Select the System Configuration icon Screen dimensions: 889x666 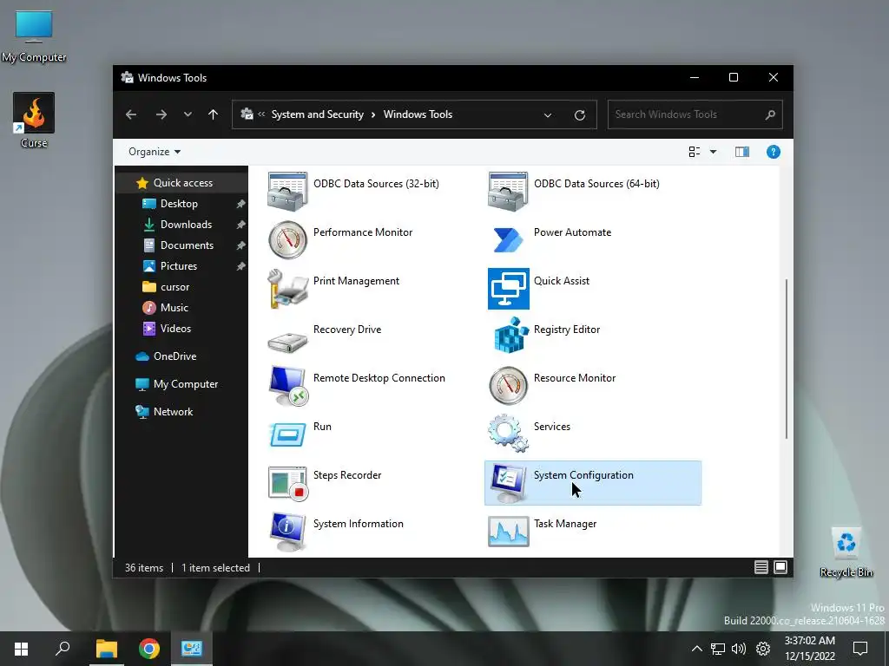click(x=509, y=483)
